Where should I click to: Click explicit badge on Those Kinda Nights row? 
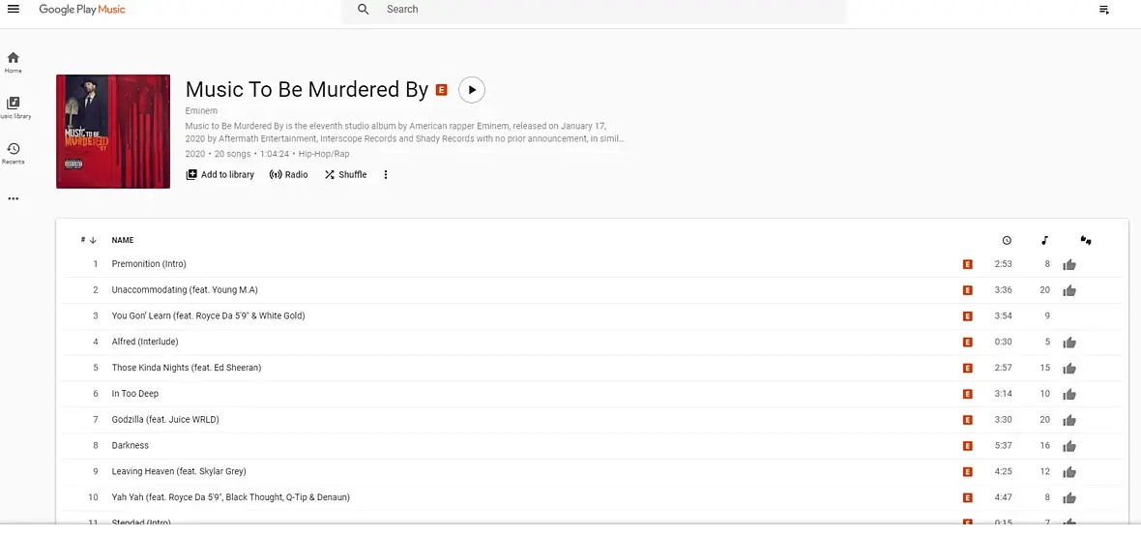pos(967,368)
